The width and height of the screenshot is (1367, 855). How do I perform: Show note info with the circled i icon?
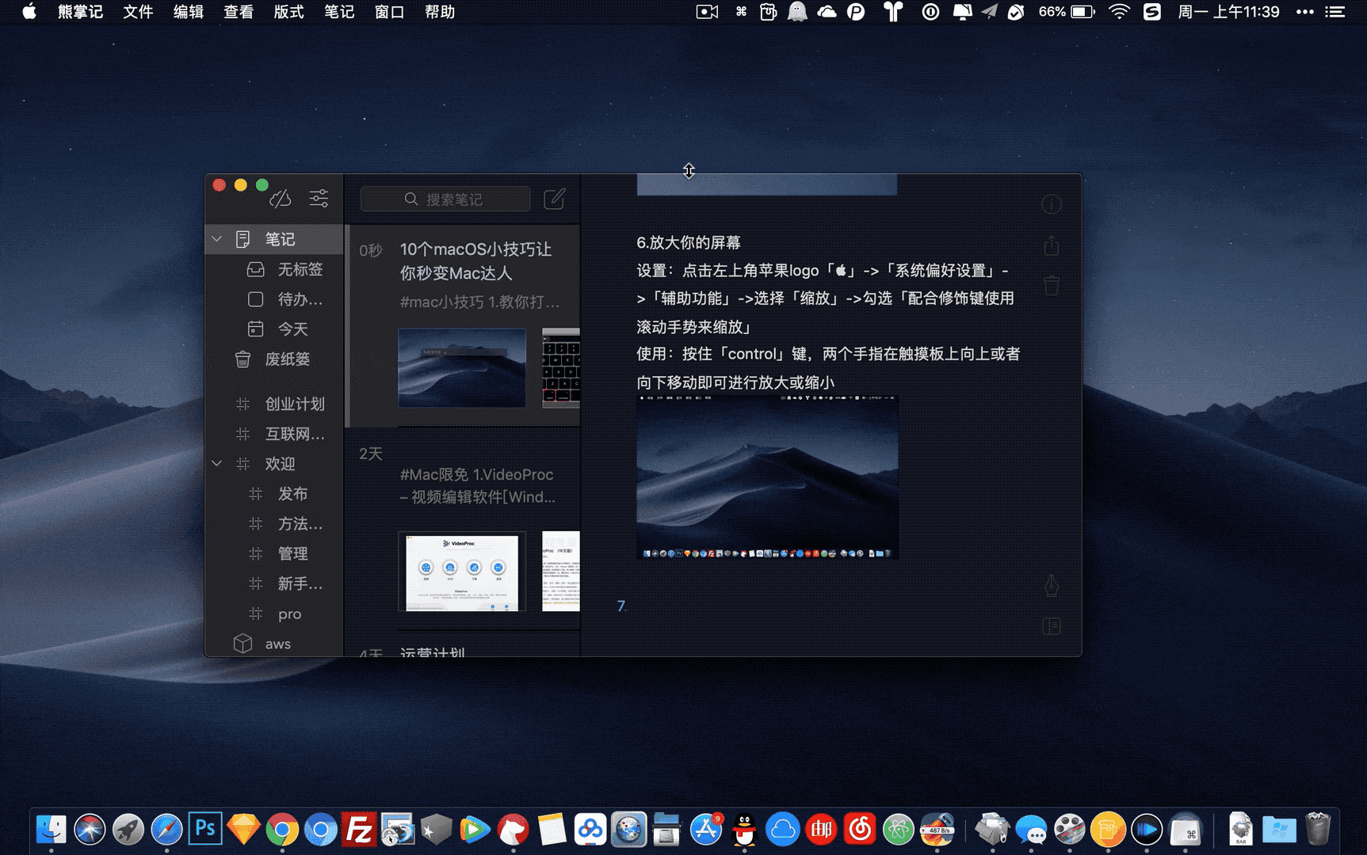1051,205
